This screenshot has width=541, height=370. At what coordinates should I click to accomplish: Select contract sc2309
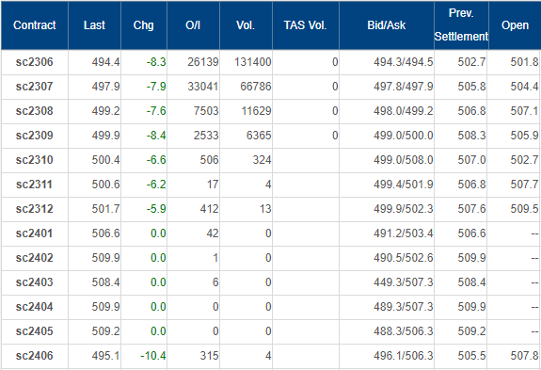[x=35, y=136]
